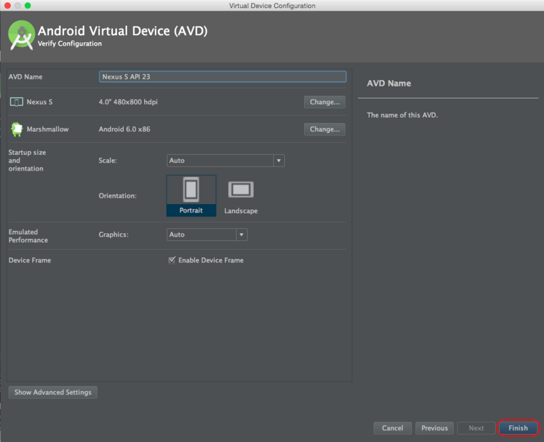Screen dimensions: 544x442
Task: Click the Cancel button
Action: pos(392,428)
